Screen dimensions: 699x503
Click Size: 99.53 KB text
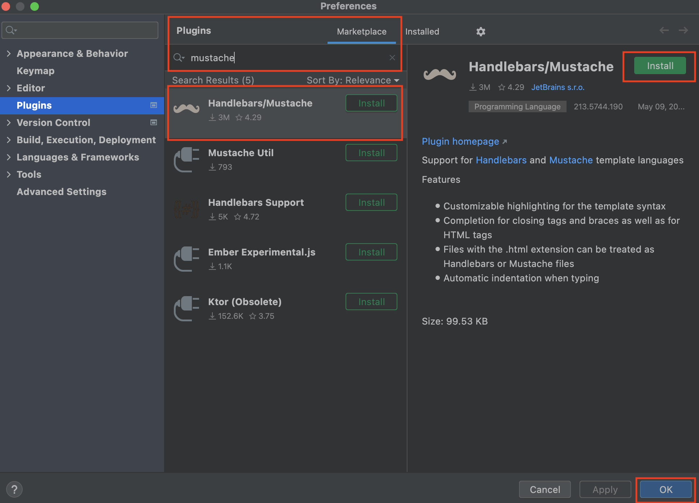[455, 321]
